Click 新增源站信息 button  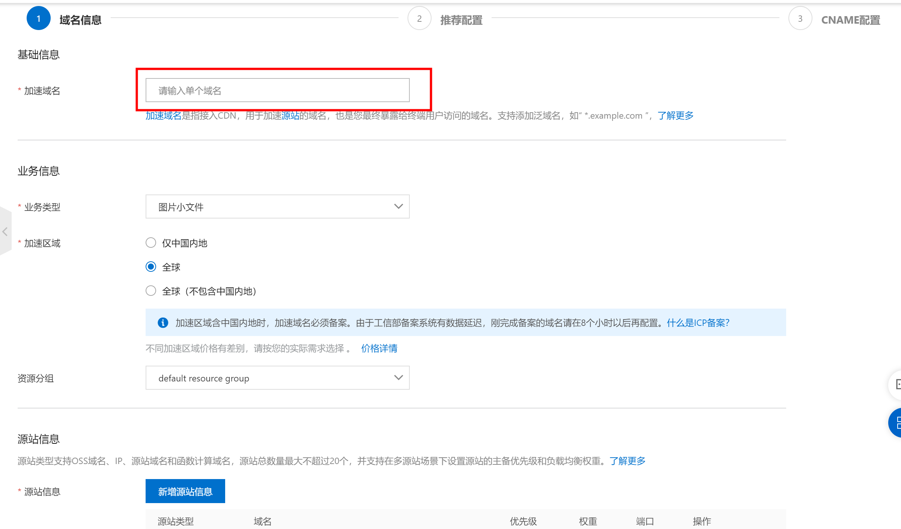point(185,491)
